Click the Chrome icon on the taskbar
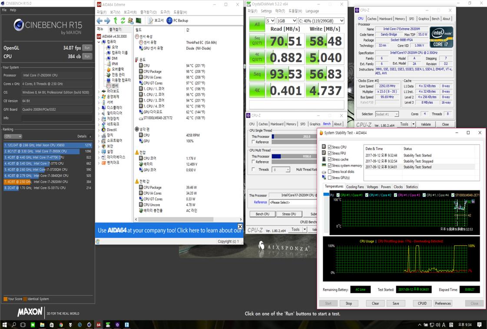Screen dimensions: 487x329 (x=61, y=325)
